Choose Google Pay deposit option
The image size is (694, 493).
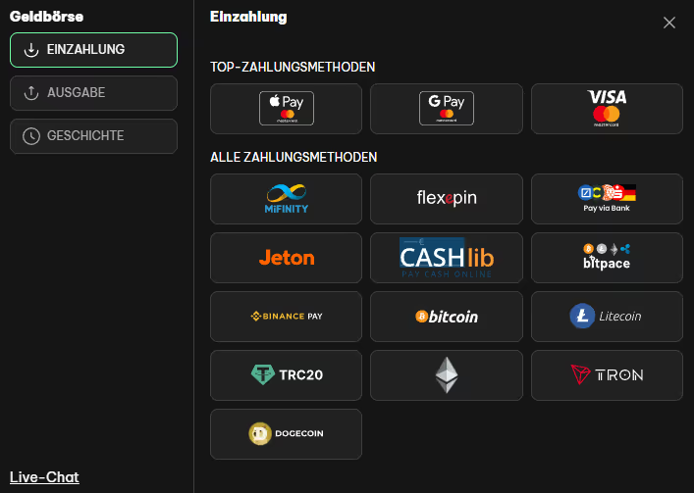[446, 109]
